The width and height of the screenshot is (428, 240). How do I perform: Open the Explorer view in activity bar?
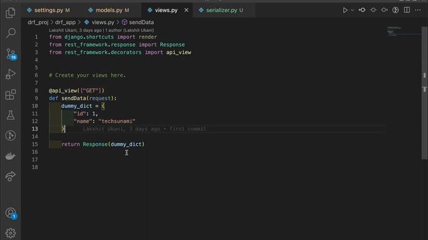click(11, 13)
